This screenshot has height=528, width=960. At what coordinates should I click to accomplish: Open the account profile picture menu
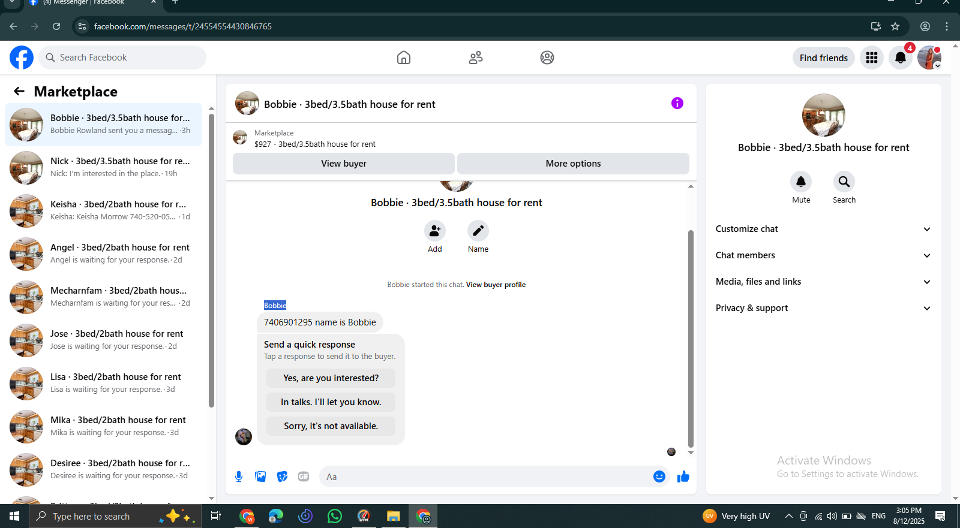coord(929,58)
